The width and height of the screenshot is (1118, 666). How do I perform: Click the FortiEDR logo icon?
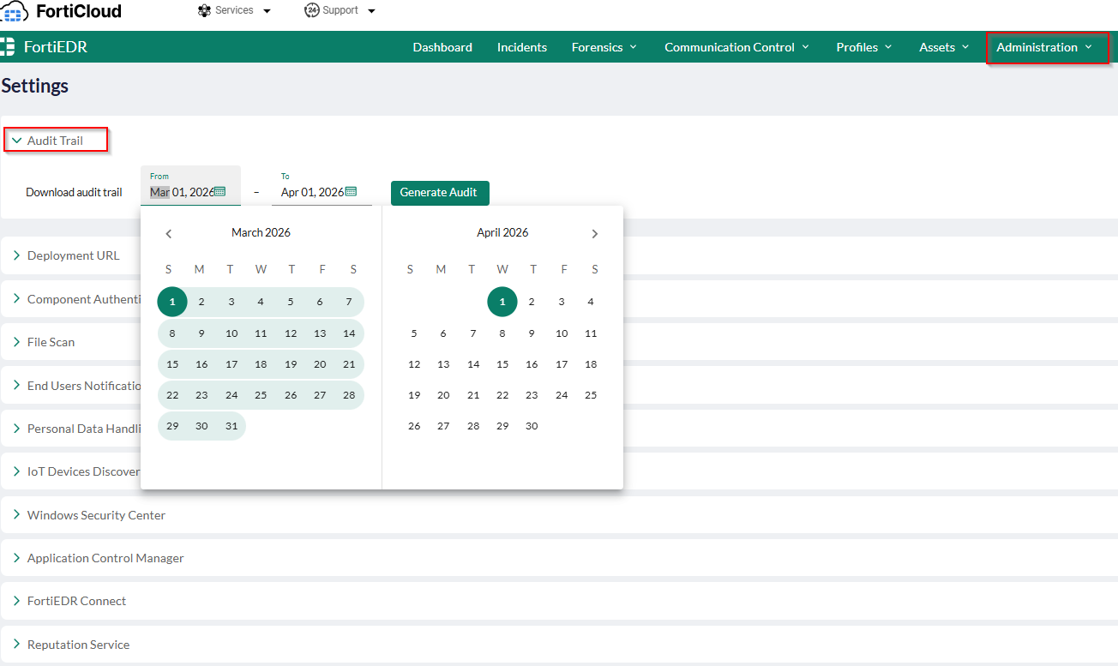pos(9,47)
